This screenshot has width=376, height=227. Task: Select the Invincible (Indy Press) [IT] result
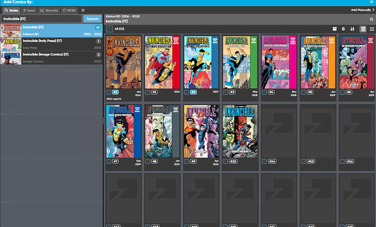(51, 44)
